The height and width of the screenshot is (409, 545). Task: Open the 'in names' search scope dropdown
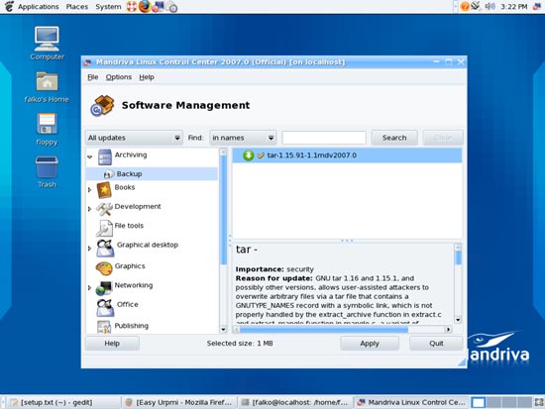tap(243, 138)
